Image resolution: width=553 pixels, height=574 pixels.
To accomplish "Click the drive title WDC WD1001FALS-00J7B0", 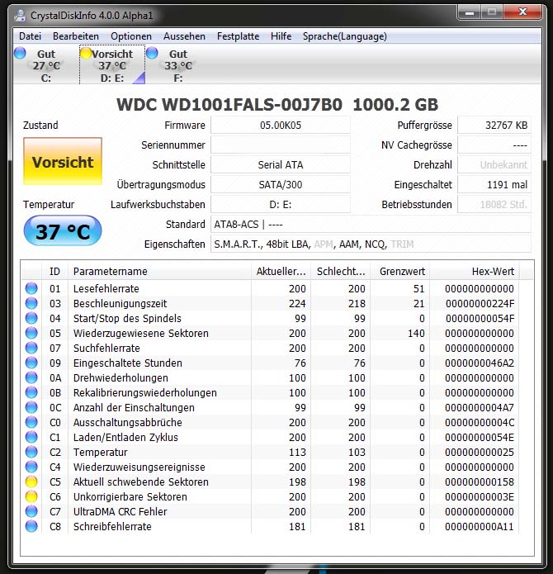I will (x=229, y=105).
